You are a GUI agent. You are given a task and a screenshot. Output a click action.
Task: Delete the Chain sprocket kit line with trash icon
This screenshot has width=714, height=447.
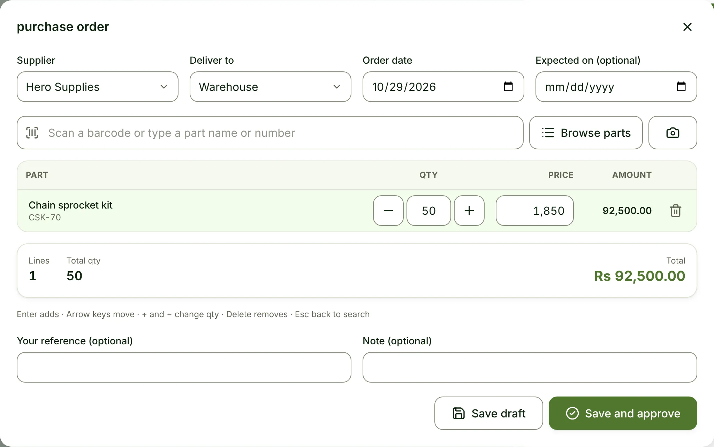point(676,211)
